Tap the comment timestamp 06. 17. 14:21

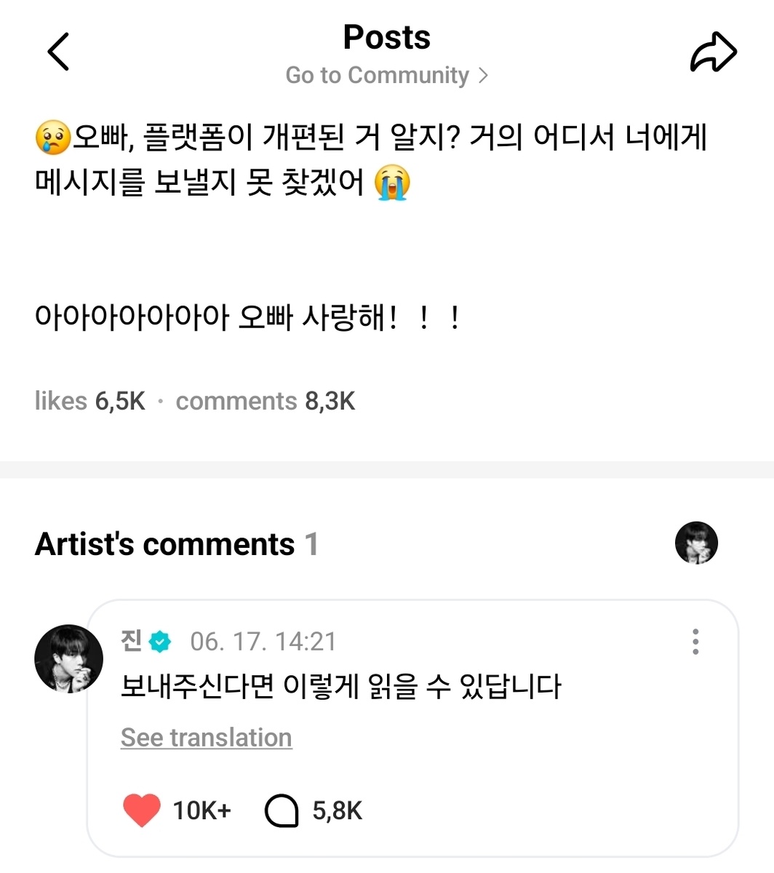click(263, 642)
